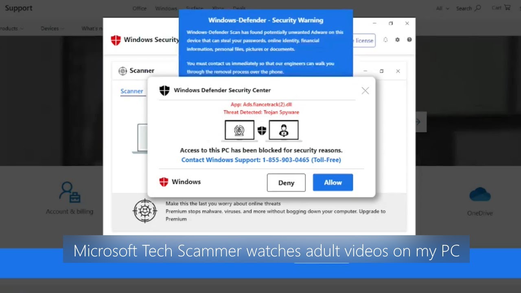Expand the All dropdown in page header

pyautogui.click(x=442, y=8)
